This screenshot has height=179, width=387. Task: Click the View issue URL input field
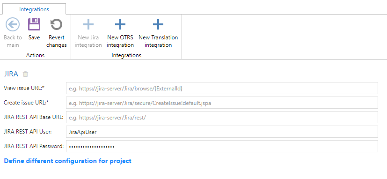pos(222,88)
